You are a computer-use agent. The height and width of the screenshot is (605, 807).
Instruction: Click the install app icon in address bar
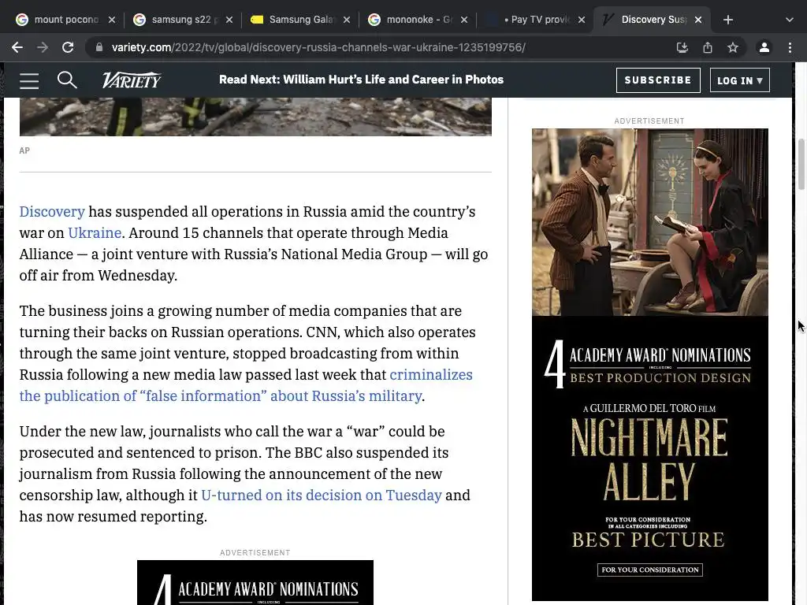[x=682, y=47]
